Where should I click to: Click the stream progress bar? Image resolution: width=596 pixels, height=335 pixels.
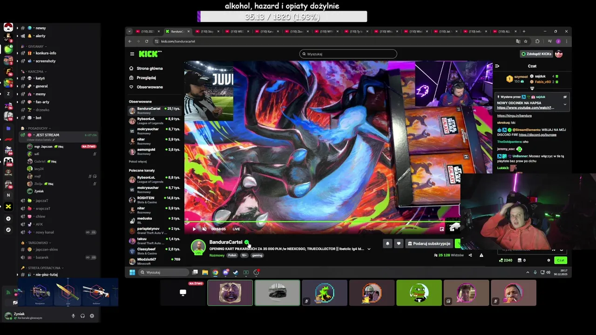pyautogui.click(x=321, y=222)
